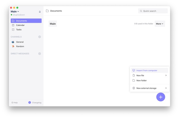This screenshot has width=179, height=118.
Task: Expand the New external storage submenu arrow
Action: pyautogui.click(x=166, y=88)
